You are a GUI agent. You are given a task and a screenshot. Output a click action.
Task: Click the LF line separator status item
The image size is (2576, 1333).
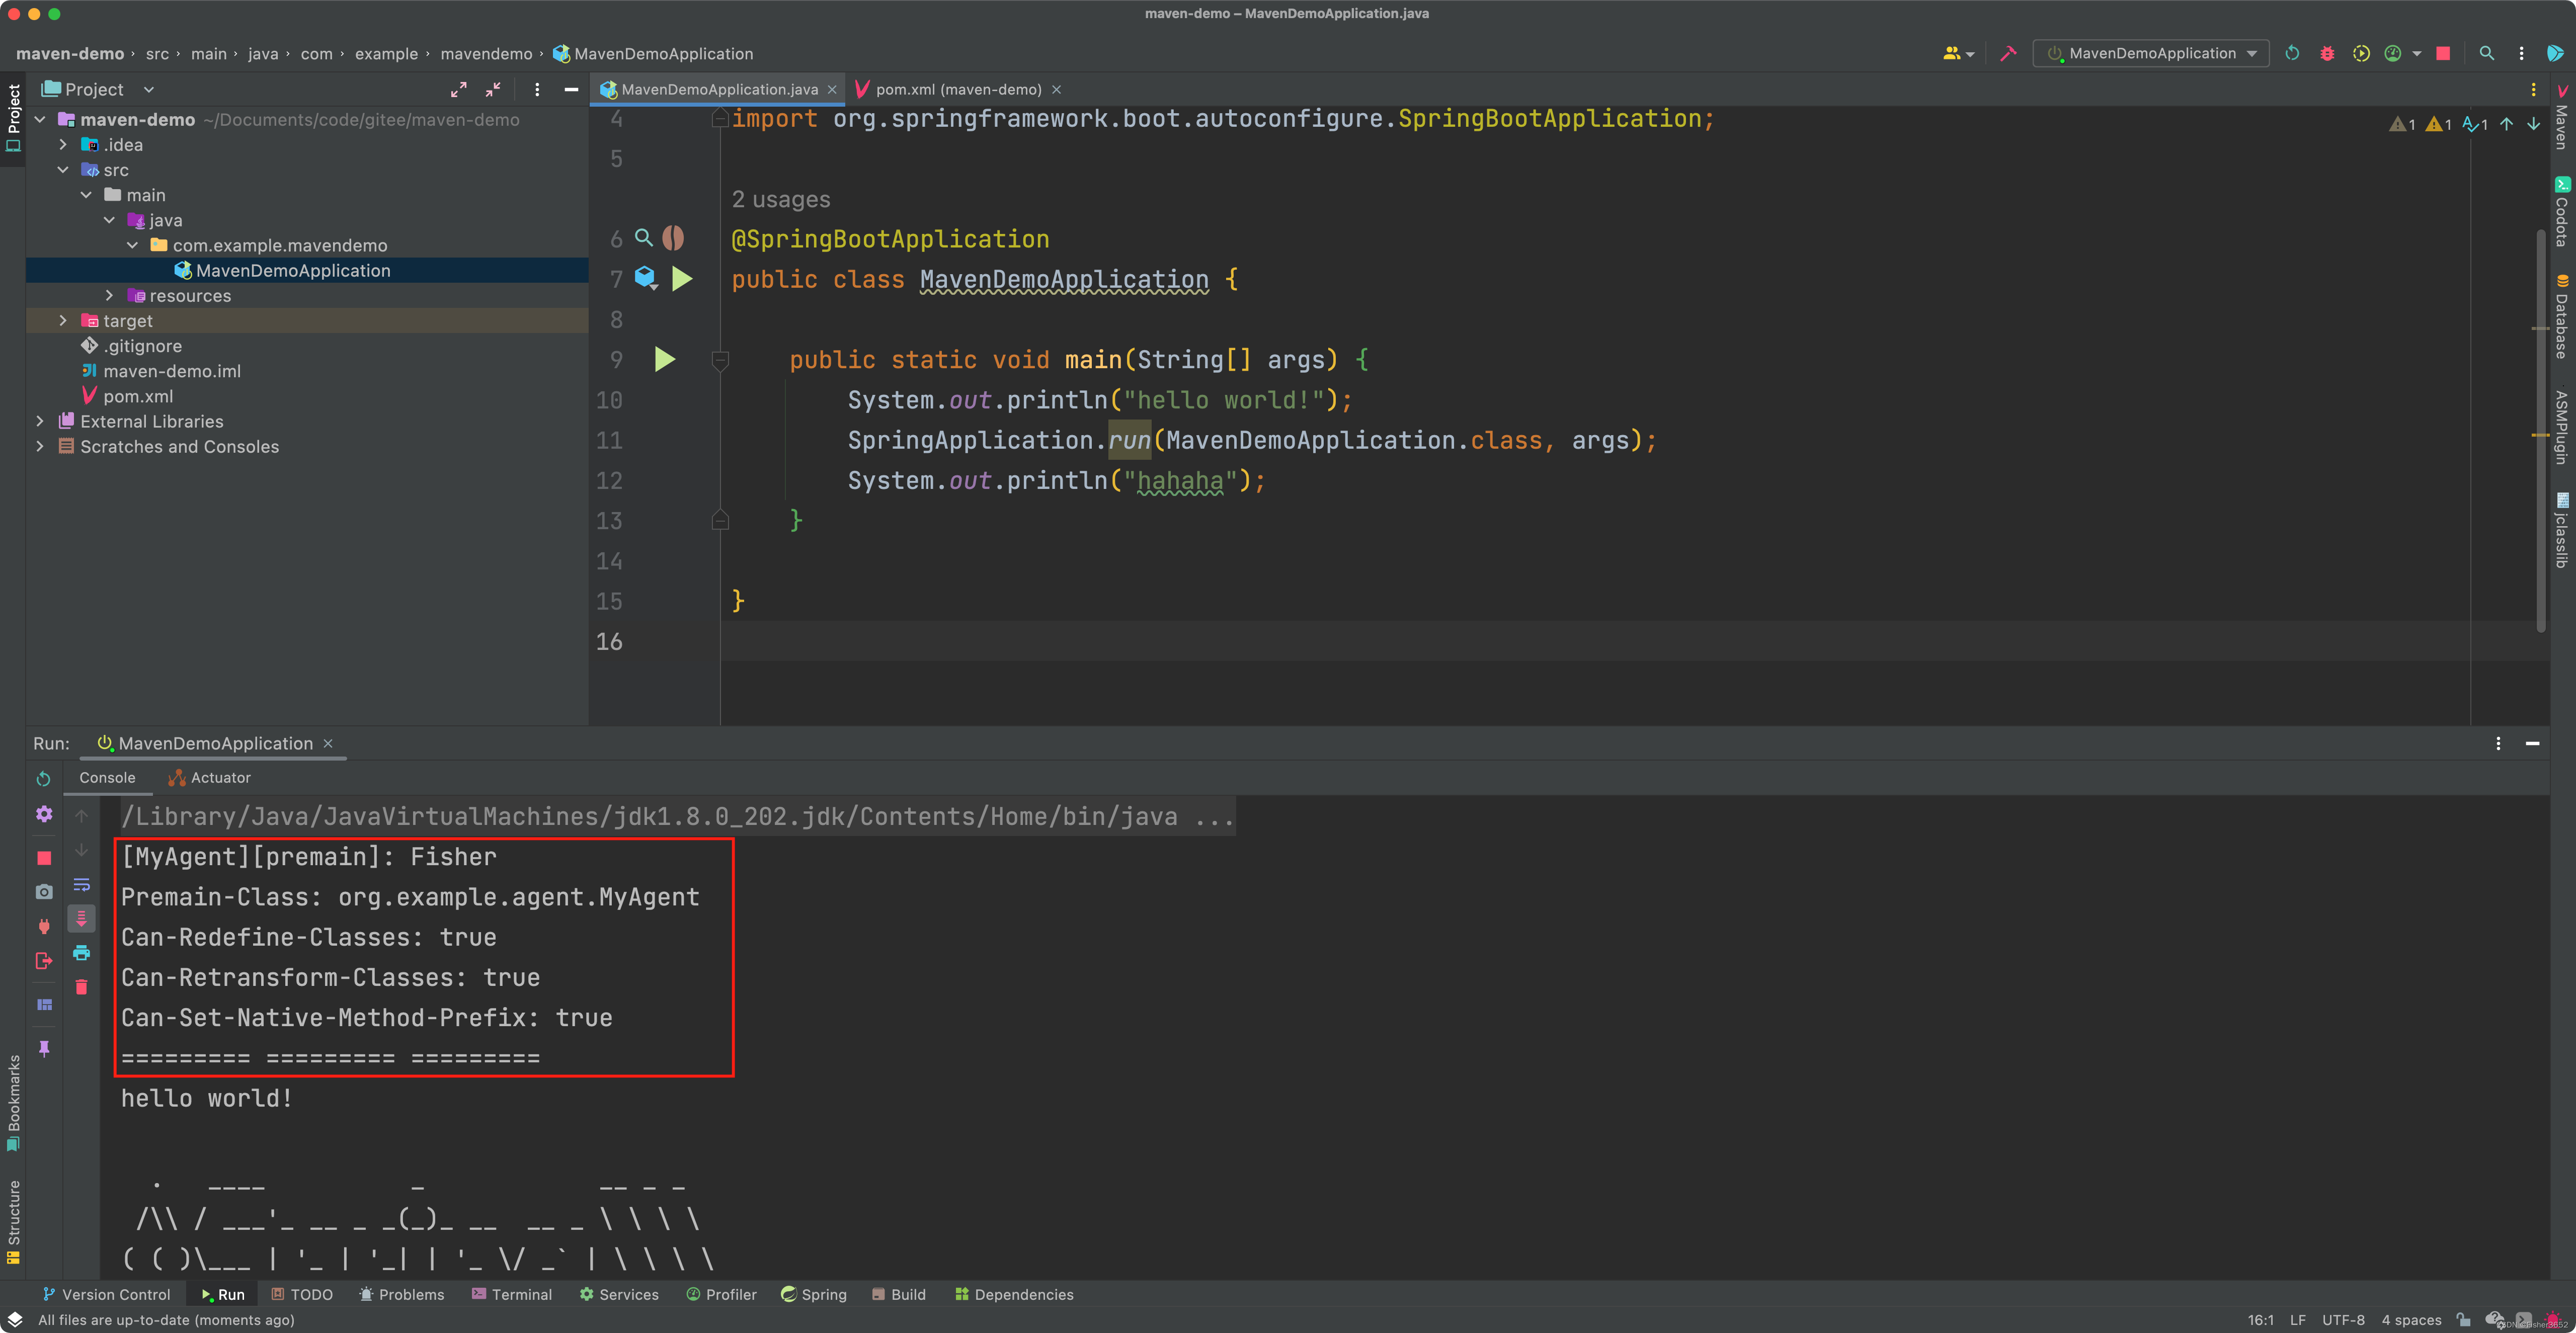[2297, 1320]
